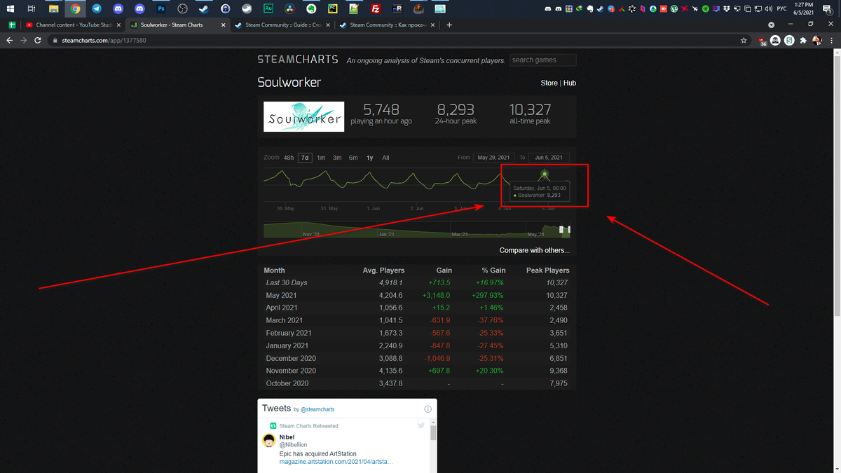Set chart zoom to 7d
The width and height of the screenshot is (841, 473).
click(305, 158)
